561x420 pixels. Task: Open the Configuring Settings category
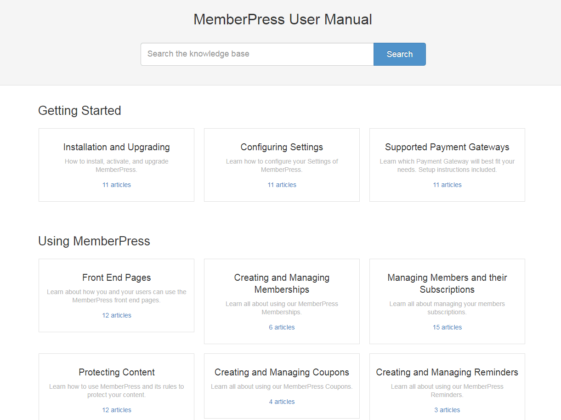(x=282, y=148)
